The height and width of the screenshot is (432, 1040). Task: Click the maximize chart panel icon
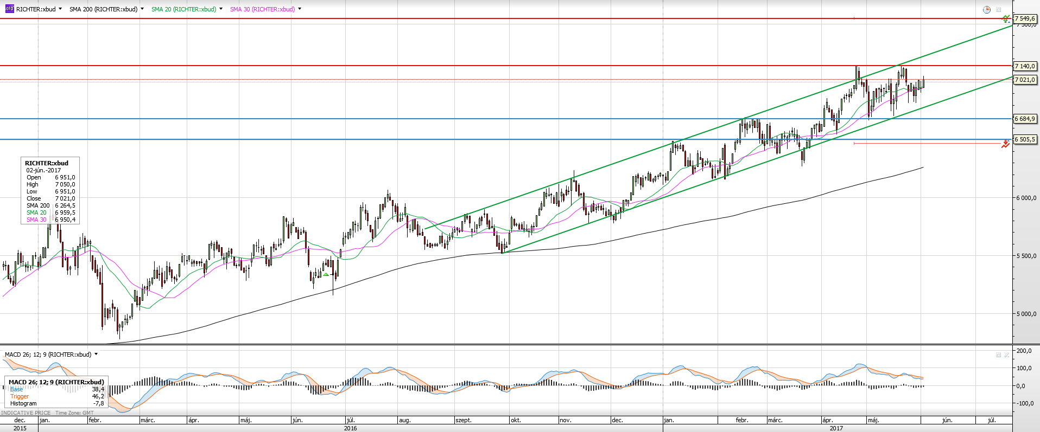(999, 9)
